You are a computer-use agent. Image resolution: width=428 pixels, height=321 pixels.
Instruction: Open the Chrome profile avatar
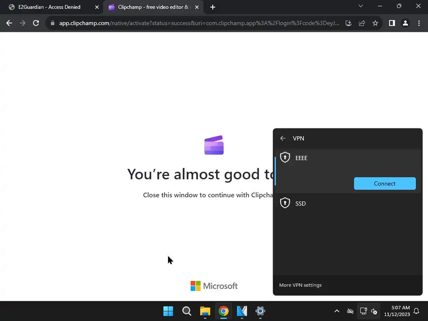point(405,23)
